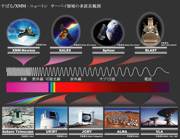
Task: Select the ALMA caption label
Action: (122, 131)
